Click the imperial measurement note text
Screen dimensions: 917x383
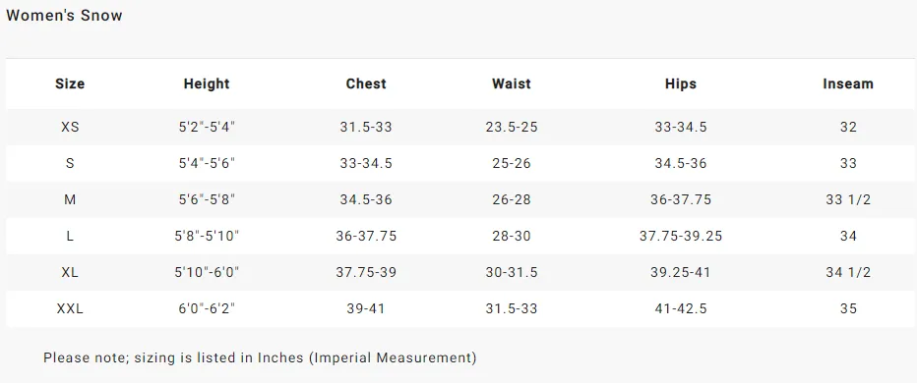point(260,357)
